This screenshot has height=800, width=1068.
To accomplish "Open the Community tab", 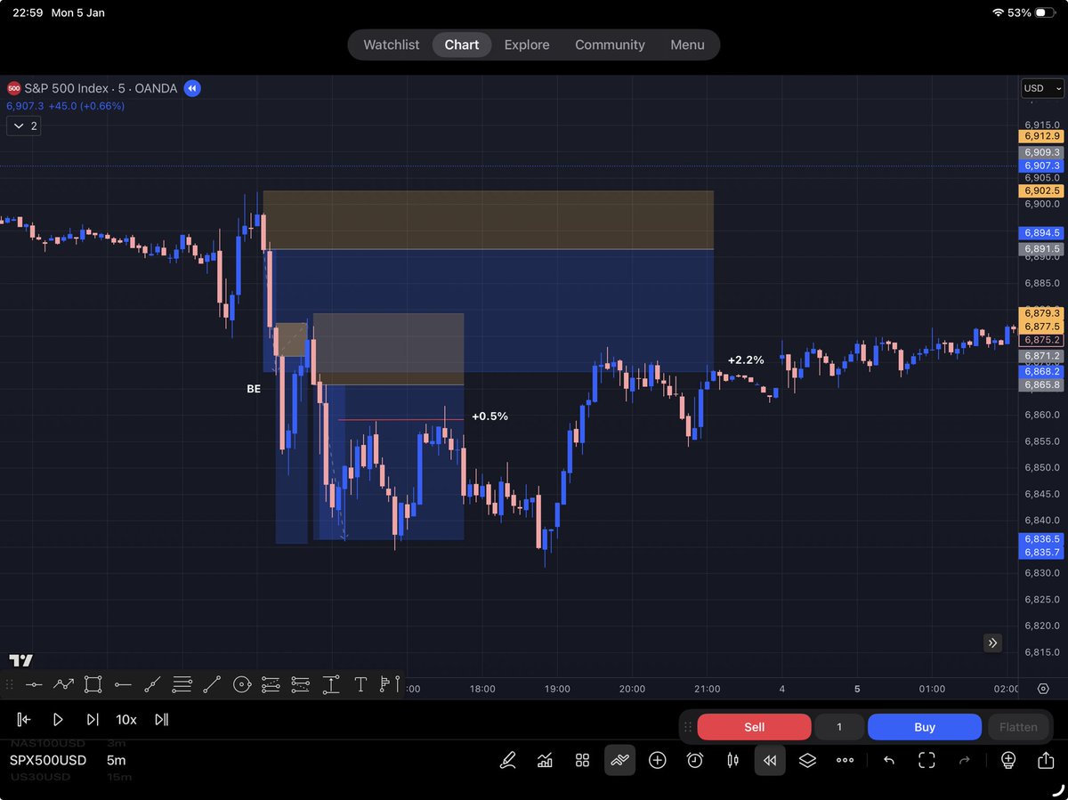I will (610, 44).
